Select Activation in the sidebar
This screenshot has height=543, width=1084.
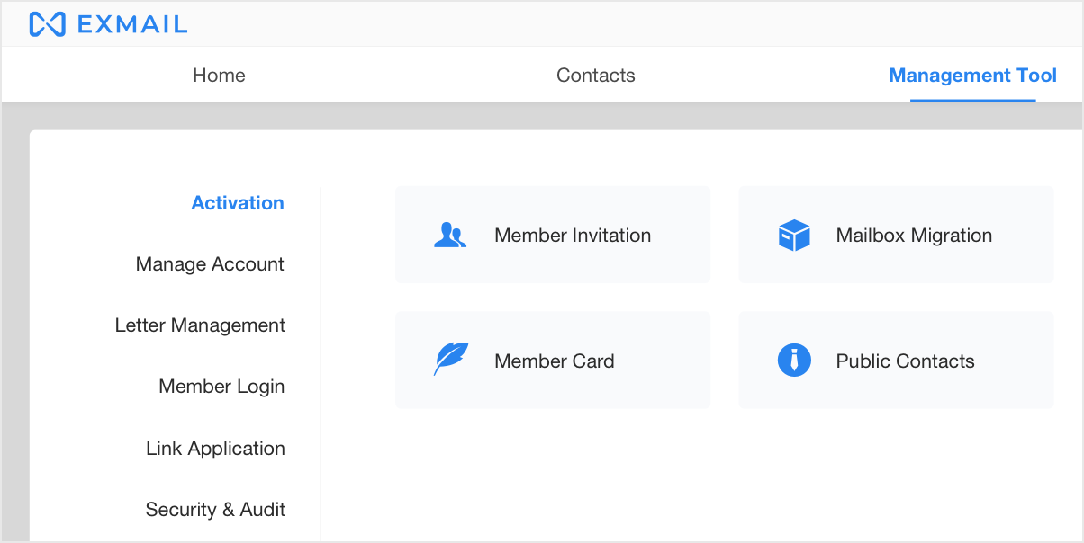[x=237, y=202]
